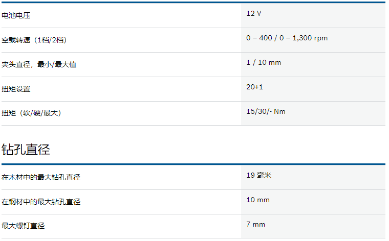Select the 0 – 400 / 0 – 1,300 rpm value
389x241 pixels.
click(x=287, y=38)
